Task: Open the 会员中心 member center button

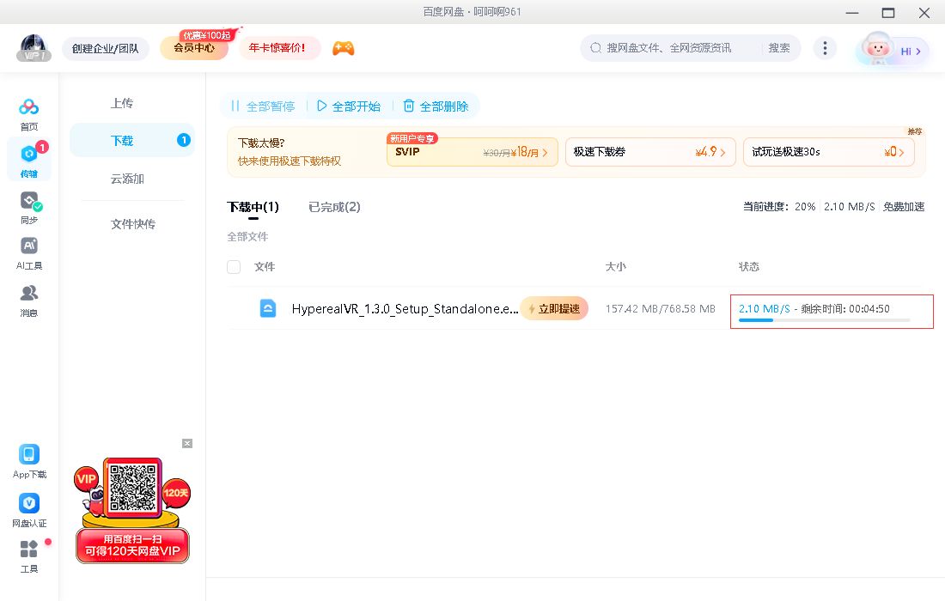Action: pos(194,47)
